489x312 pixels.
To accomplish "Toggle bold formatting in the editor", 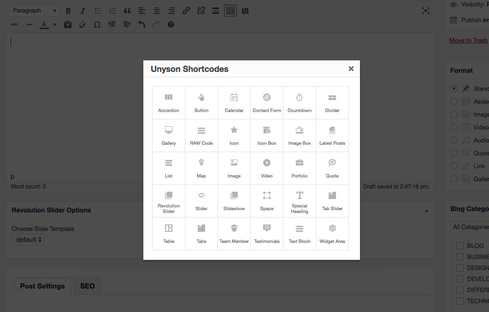I will coord(68,11).
